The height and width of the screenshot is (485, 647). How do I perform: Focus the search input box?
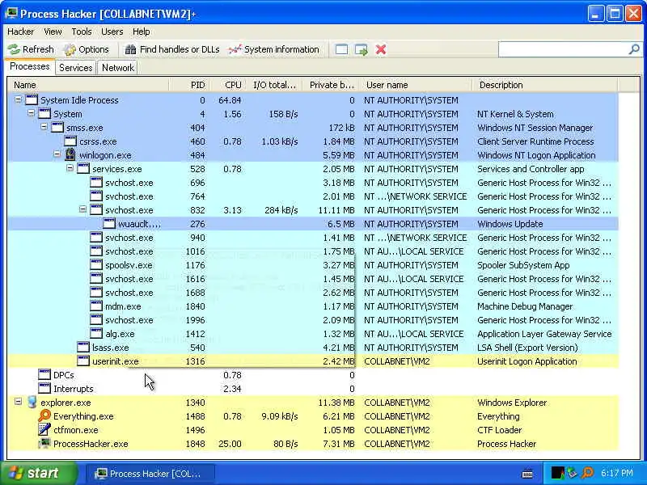click(x=563, y=49)
